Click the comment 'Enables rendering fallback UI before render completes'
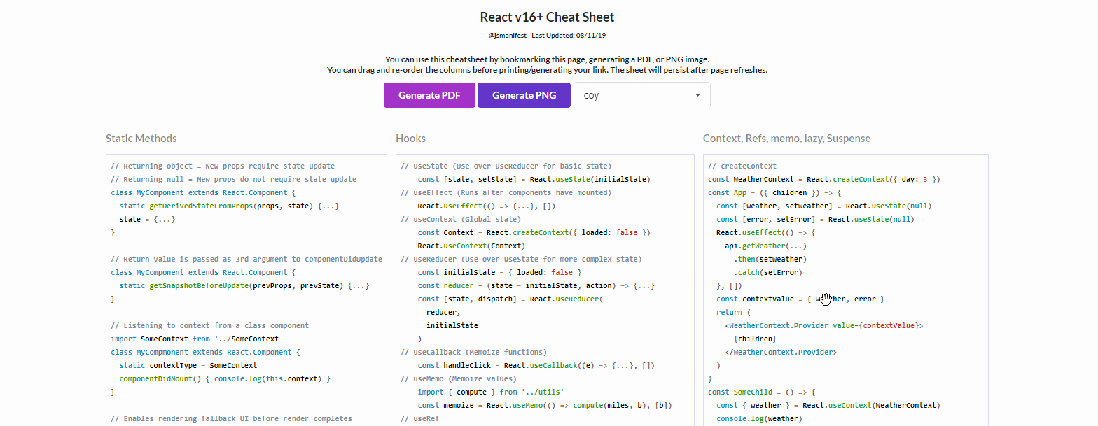 pyautogui.click(x=231, y=418)
